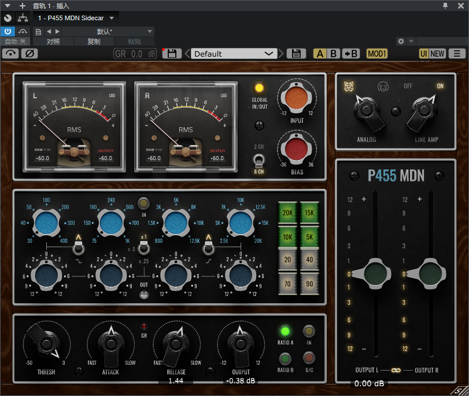Screen dimensions: 469x396
Task: Click the NEW button
Action: coord(437,54)
